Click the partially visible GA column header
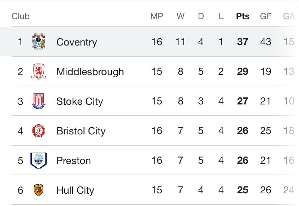 (x=289, y=16)
